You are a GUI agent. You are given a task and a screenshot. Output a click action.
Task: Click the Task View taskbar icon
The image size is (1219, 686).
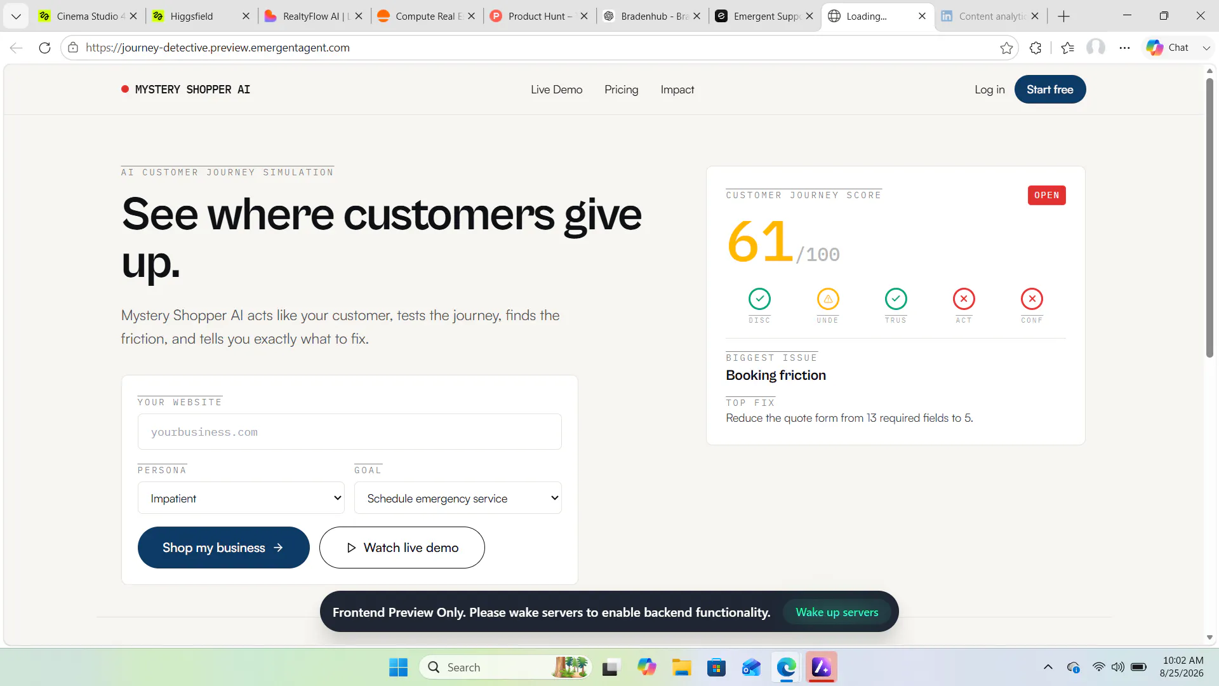[x=611, y=668]
